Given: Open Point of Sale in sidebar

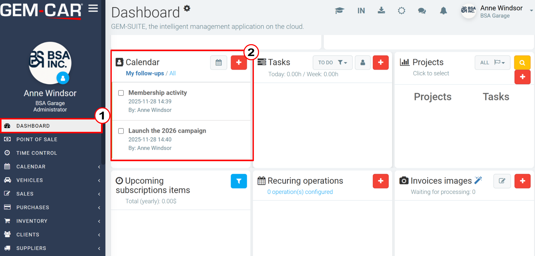Looking at the screenshot, I should coord(37,139).
